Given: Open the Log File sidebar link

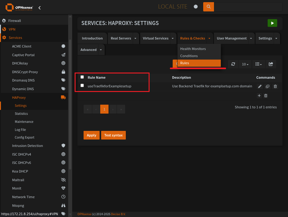Looking at the screenshot, I should coord(20,130).
